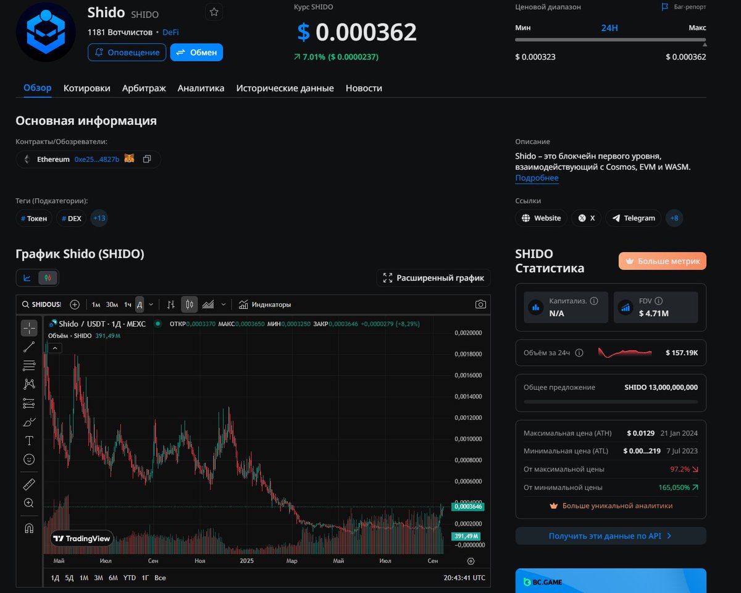
Task: Select the trend line drawing tool
Action: pos(29,347)
